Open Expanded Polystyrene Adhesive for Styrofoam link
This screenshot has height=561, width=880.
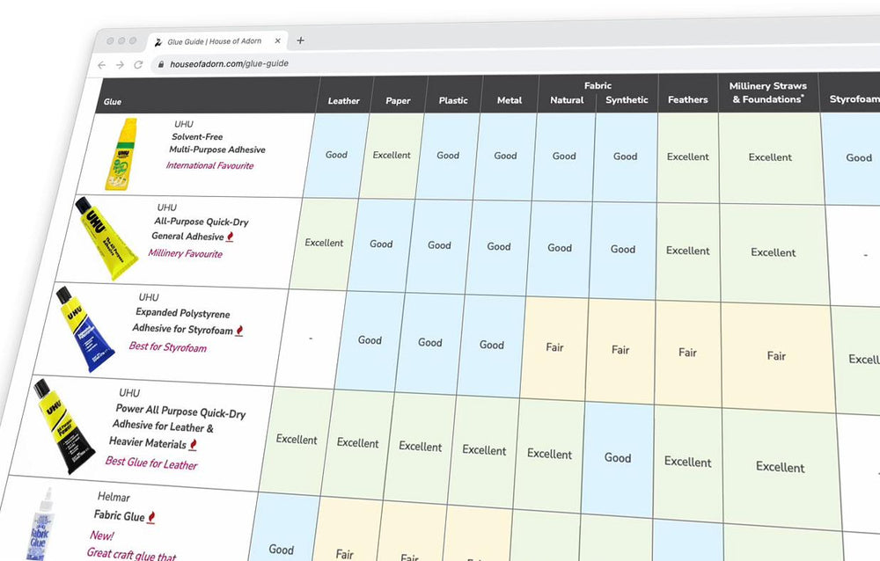pos(182,321)
